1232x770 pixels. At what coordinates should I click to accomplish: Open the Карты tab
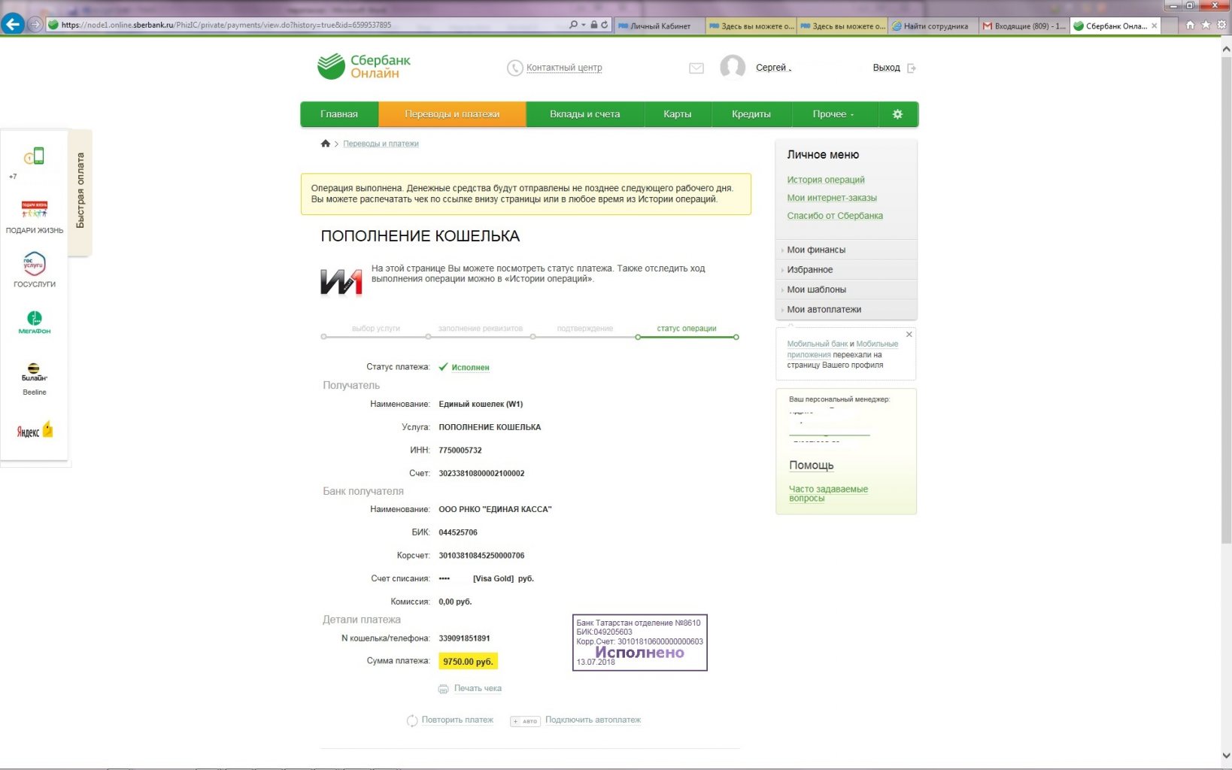tap(677, 114)
